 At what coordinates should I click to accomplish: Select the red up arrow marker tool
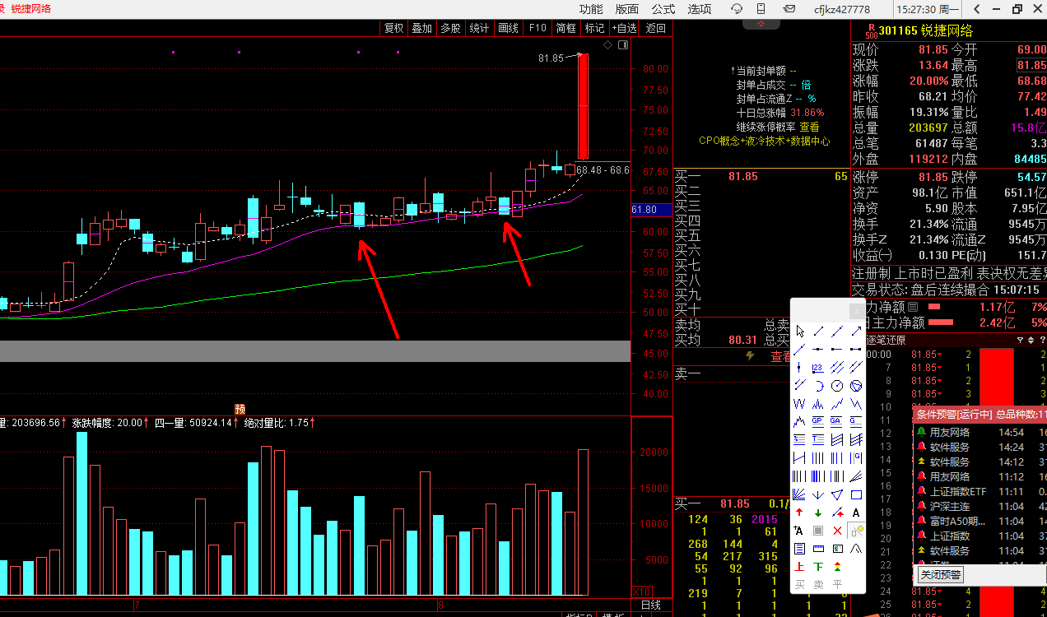pyautogui.click(x=799, y=513)
